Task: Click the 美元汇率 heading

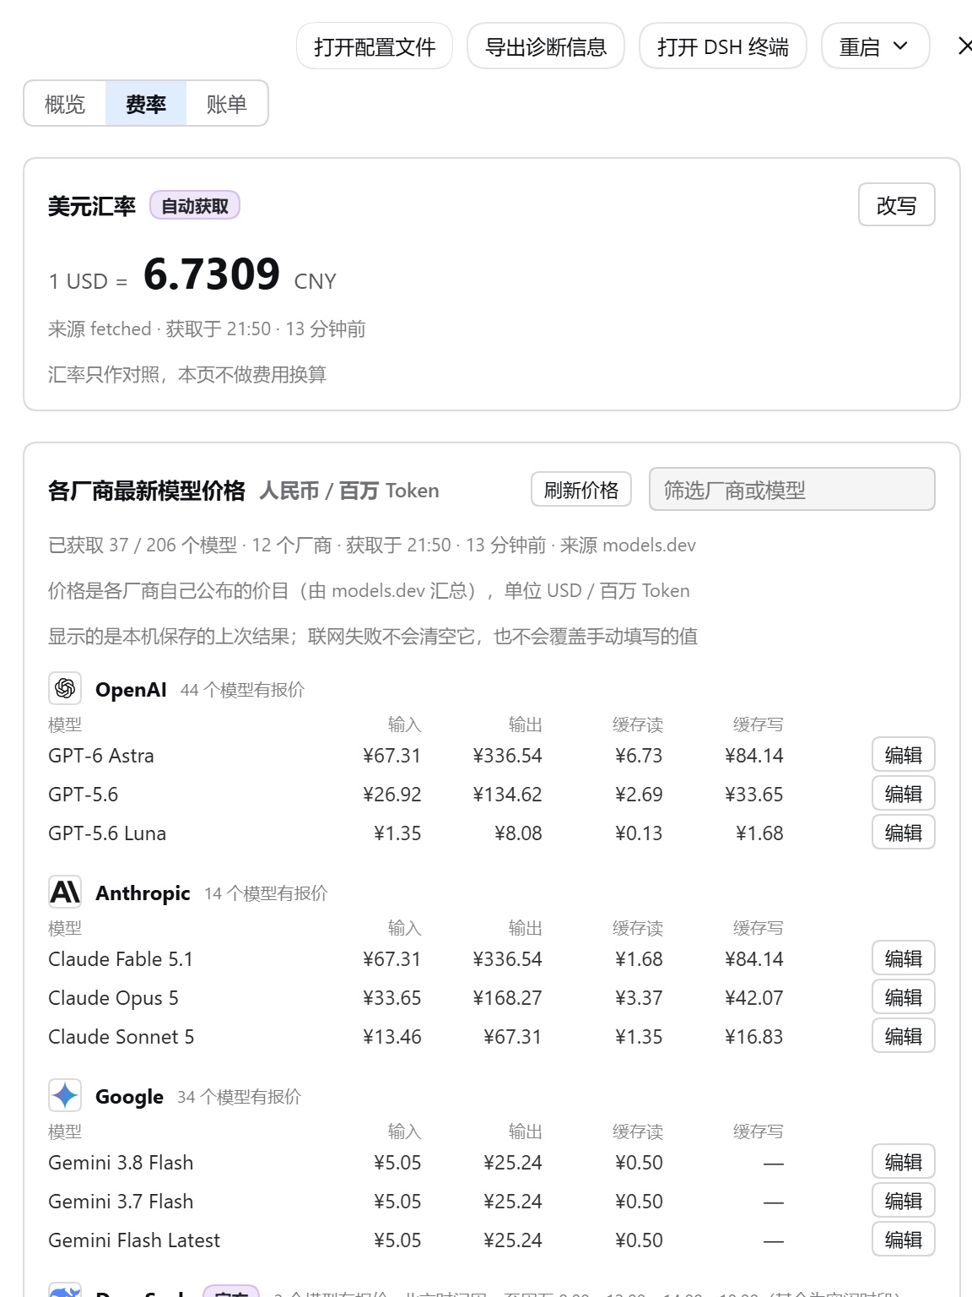Action: click(x=92, y=206)
